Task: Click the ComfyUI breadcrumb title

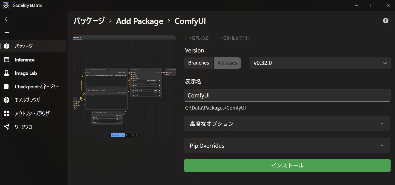Action: pyautogui.click(x=190, y=21)
